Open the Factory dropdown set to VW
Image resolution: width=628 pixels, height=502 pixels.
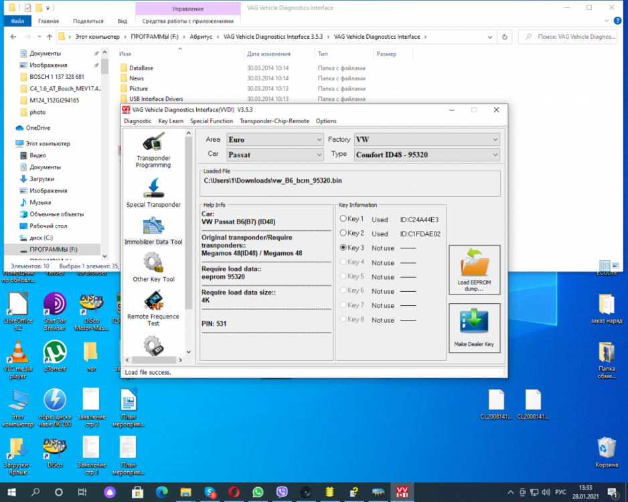[426, 140]
